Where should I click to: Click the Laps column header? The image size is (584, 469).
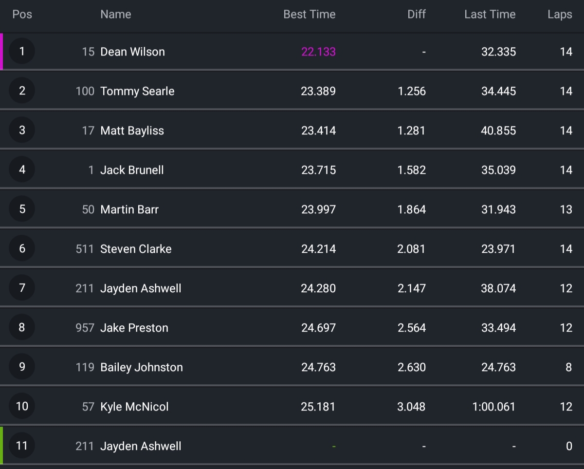point(559,15)
